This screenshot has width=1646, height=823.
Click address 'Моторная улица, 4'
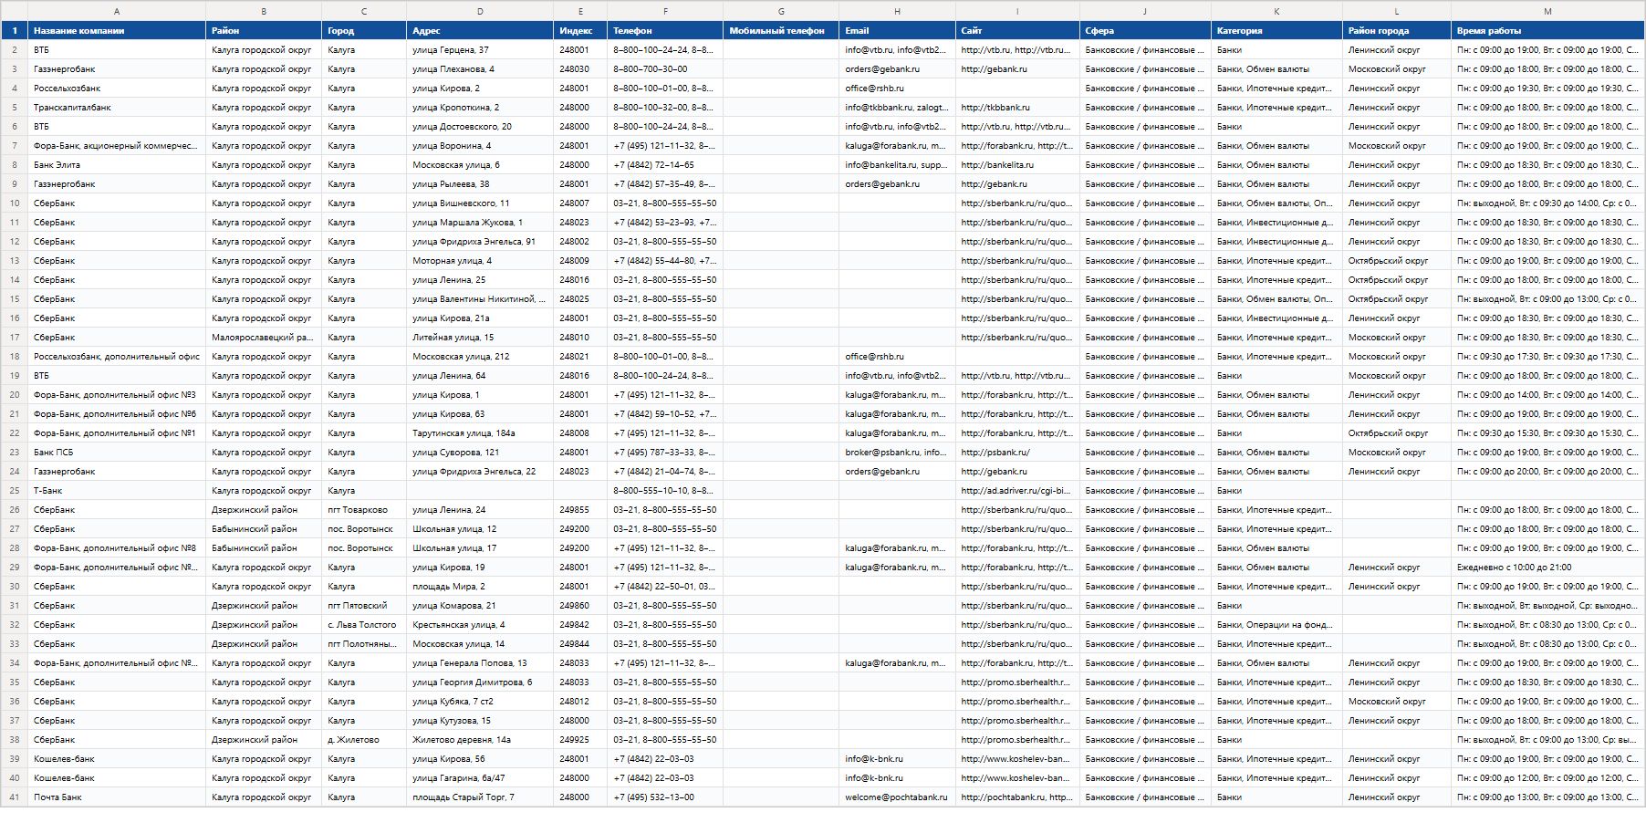click(x=480, y=261)
